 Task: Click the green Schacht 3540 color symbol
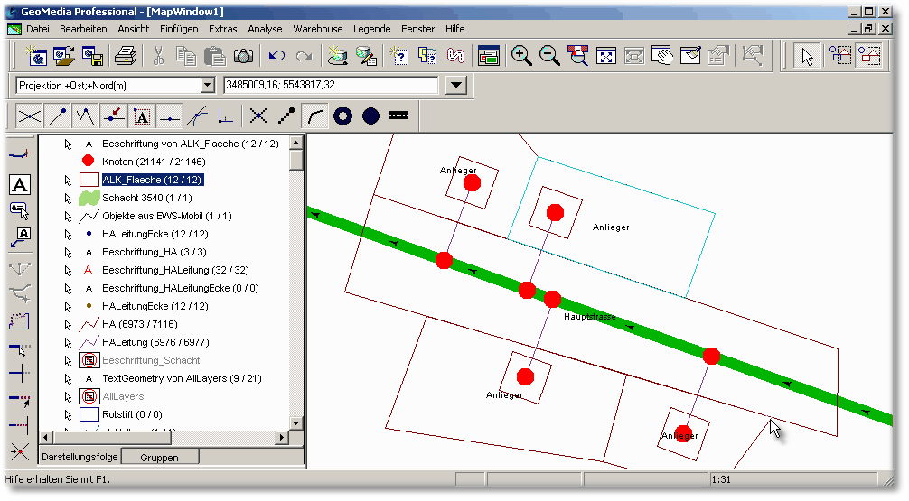(x=89, y=198)
